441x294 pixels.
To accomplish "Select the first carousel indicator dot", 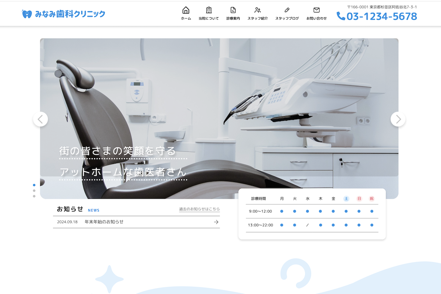I will tap(34, 185).
